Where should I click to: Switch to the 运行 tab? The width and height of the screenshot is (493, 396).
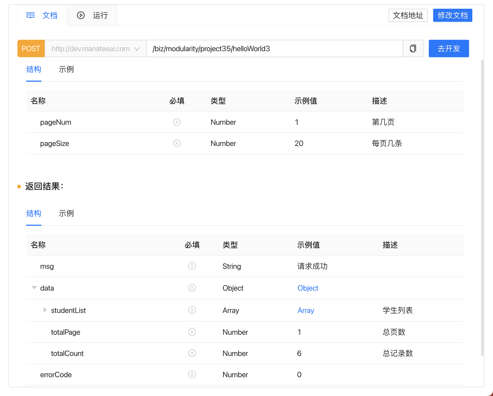pyautogui.click(x=93, y=15)
